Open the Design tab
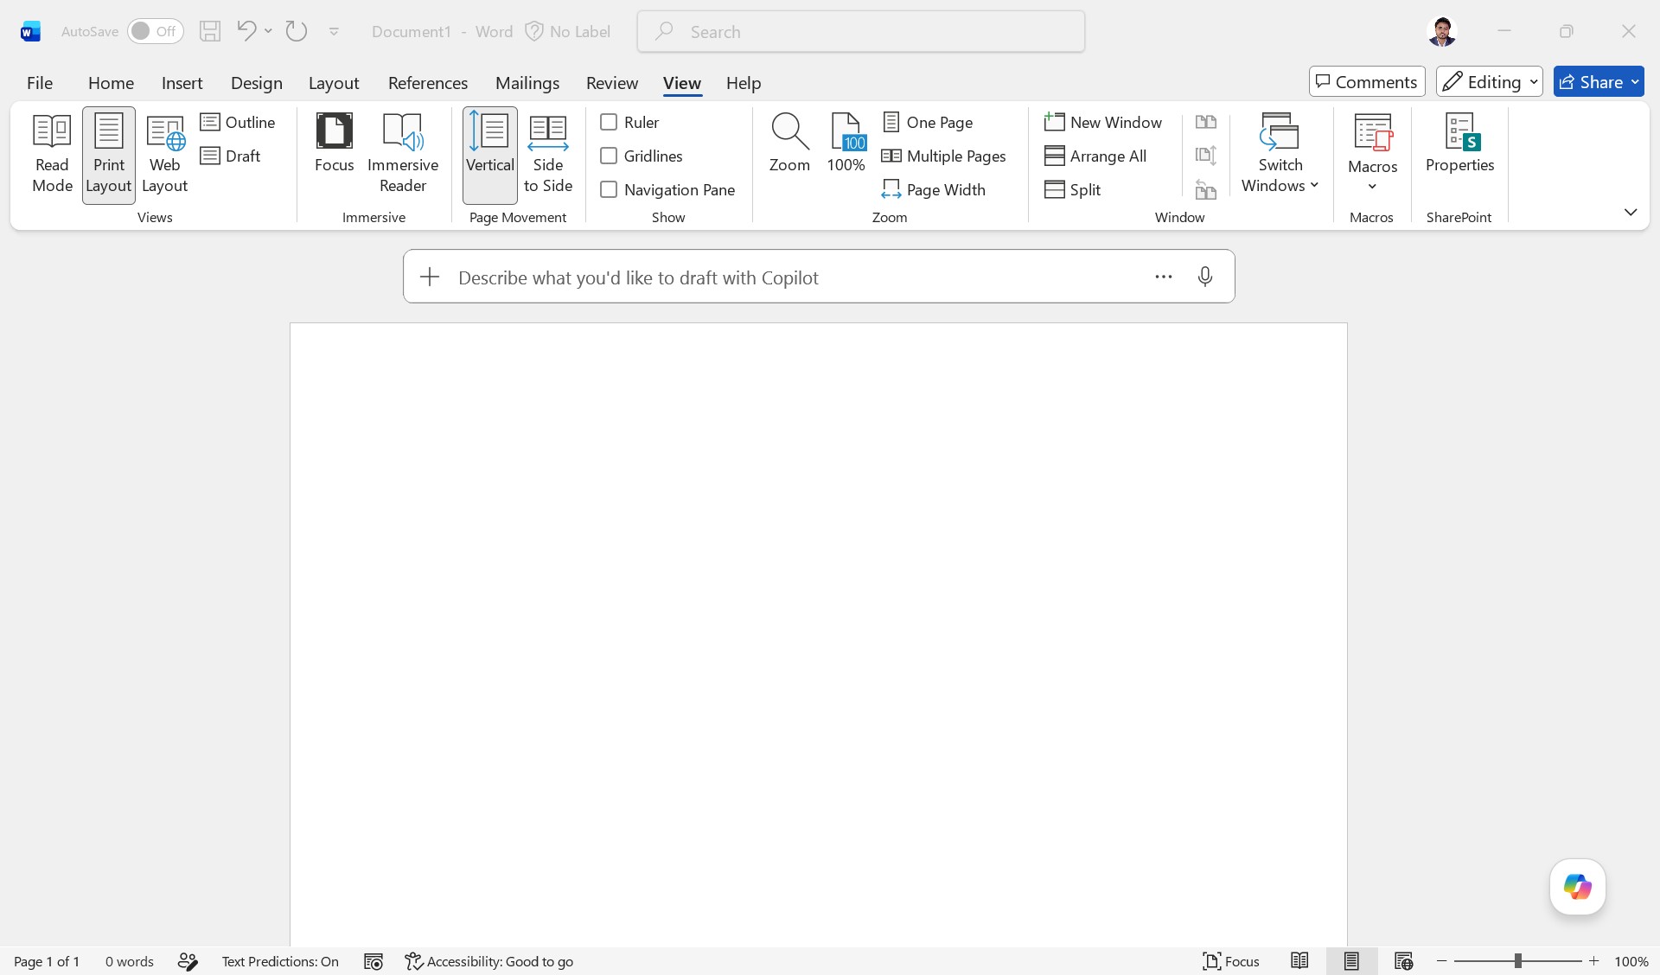1660x975 pixels. pyautogui.click(x=256, y=82)
